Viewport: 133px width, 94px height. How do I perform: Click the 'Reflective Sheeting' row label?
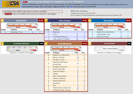[x=59, y=78]
